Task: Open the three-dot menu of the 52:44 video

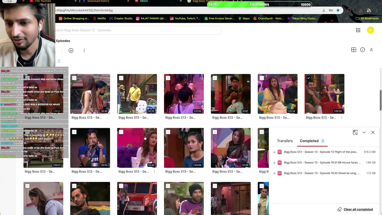Action: 154,172
